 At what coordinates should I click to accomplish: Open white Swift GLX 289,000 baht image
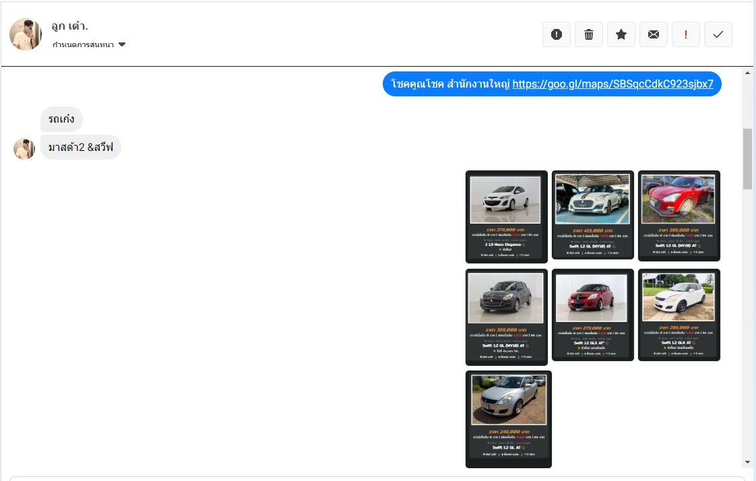tap(679, 315)
